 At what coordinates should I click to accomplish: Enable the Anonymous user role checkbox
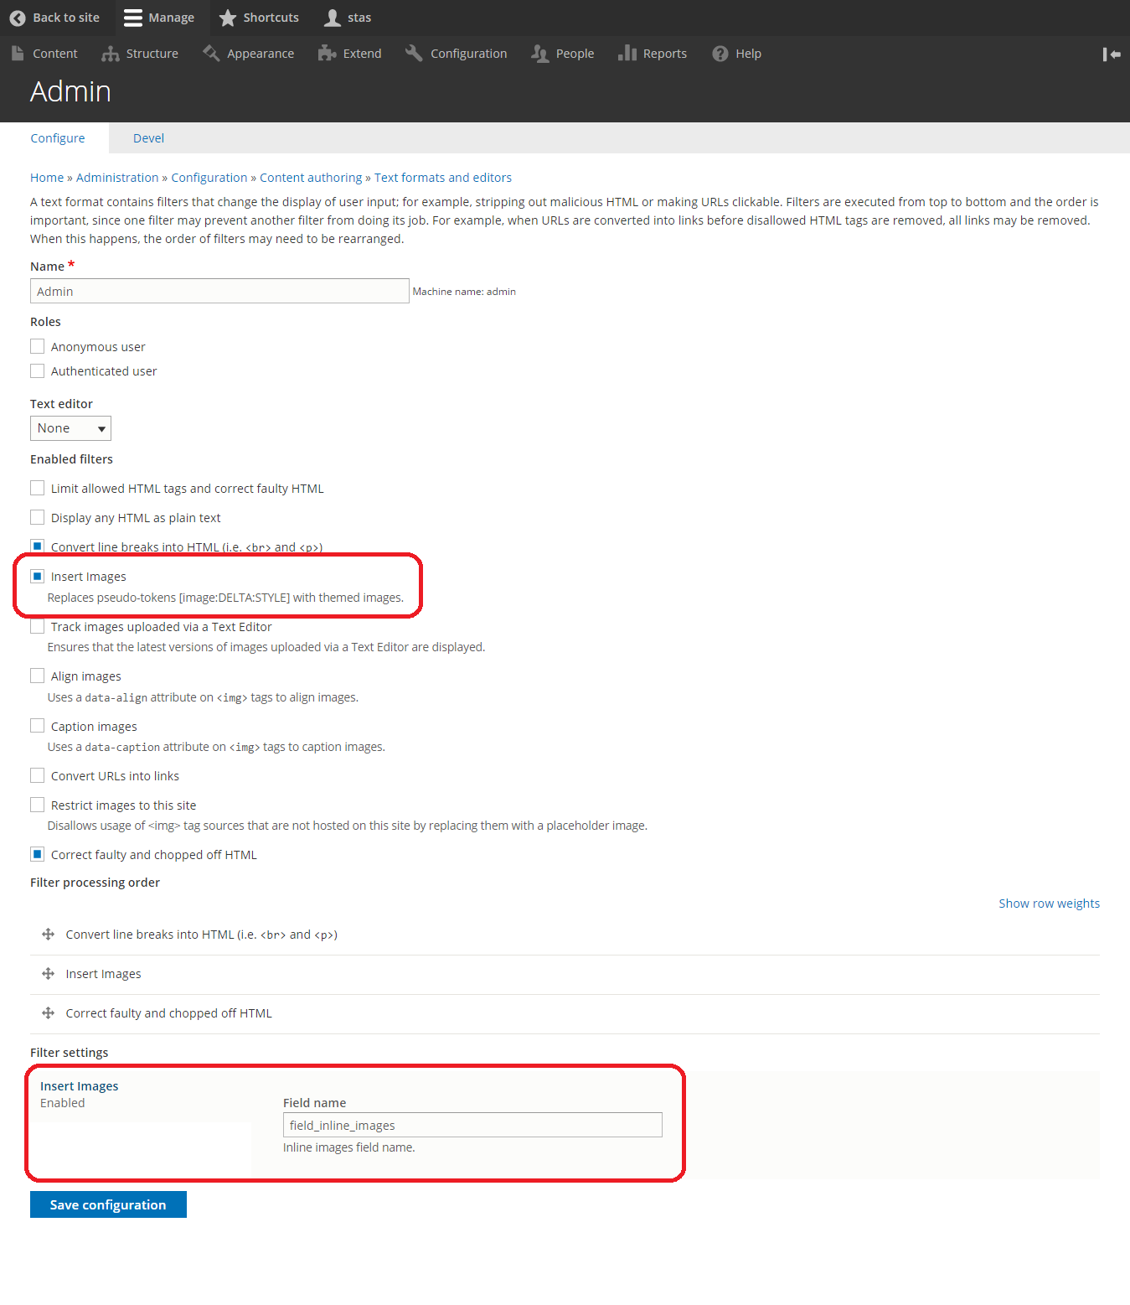(38, 346)
